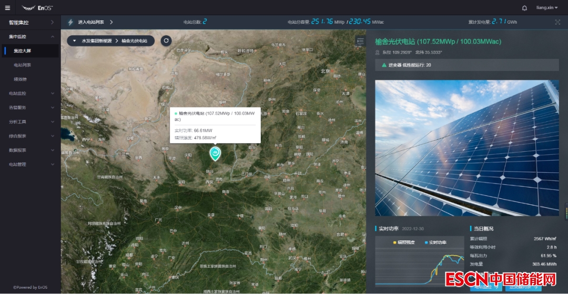Select 绩效榜 in the sidebar
The width and height of the screenshot is (568, 294).
21,79
